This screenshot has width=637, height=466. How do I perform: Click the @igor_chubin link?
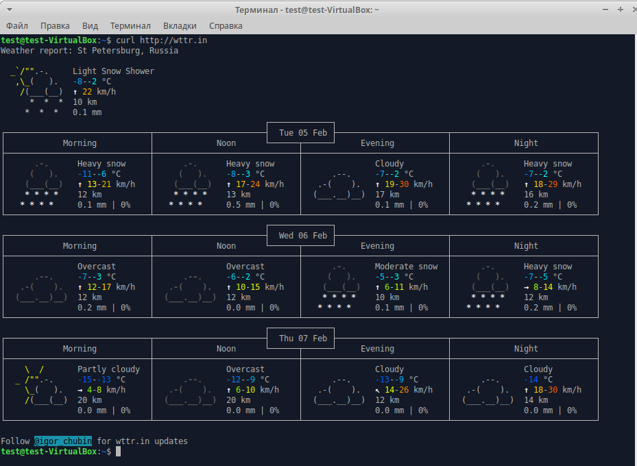63,441
